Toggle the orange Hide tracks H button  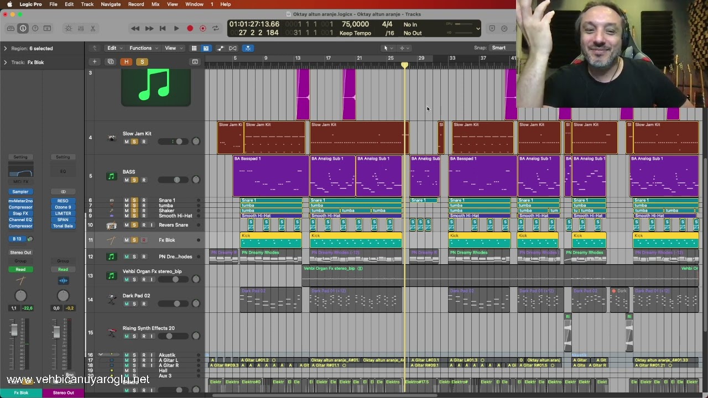click(126, 62)
